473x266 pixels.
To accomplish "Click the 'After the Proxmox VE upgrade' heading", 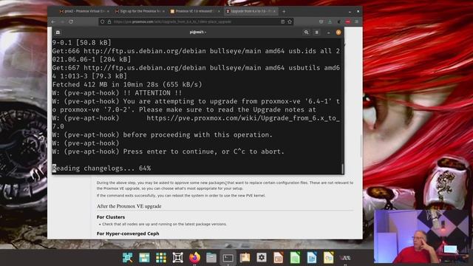I will coord(129,206).
